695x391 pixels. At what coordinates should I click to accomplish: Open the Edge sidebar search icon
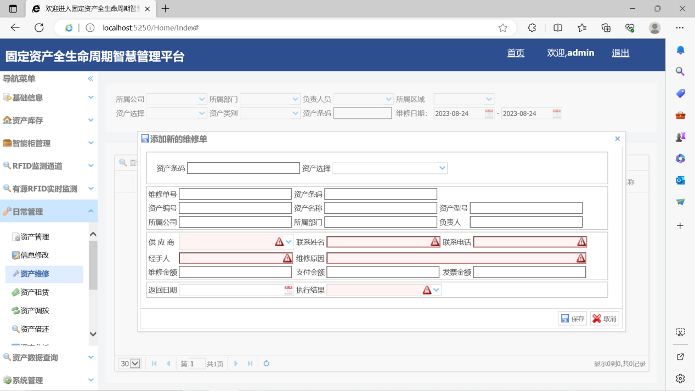pos(680,71)
